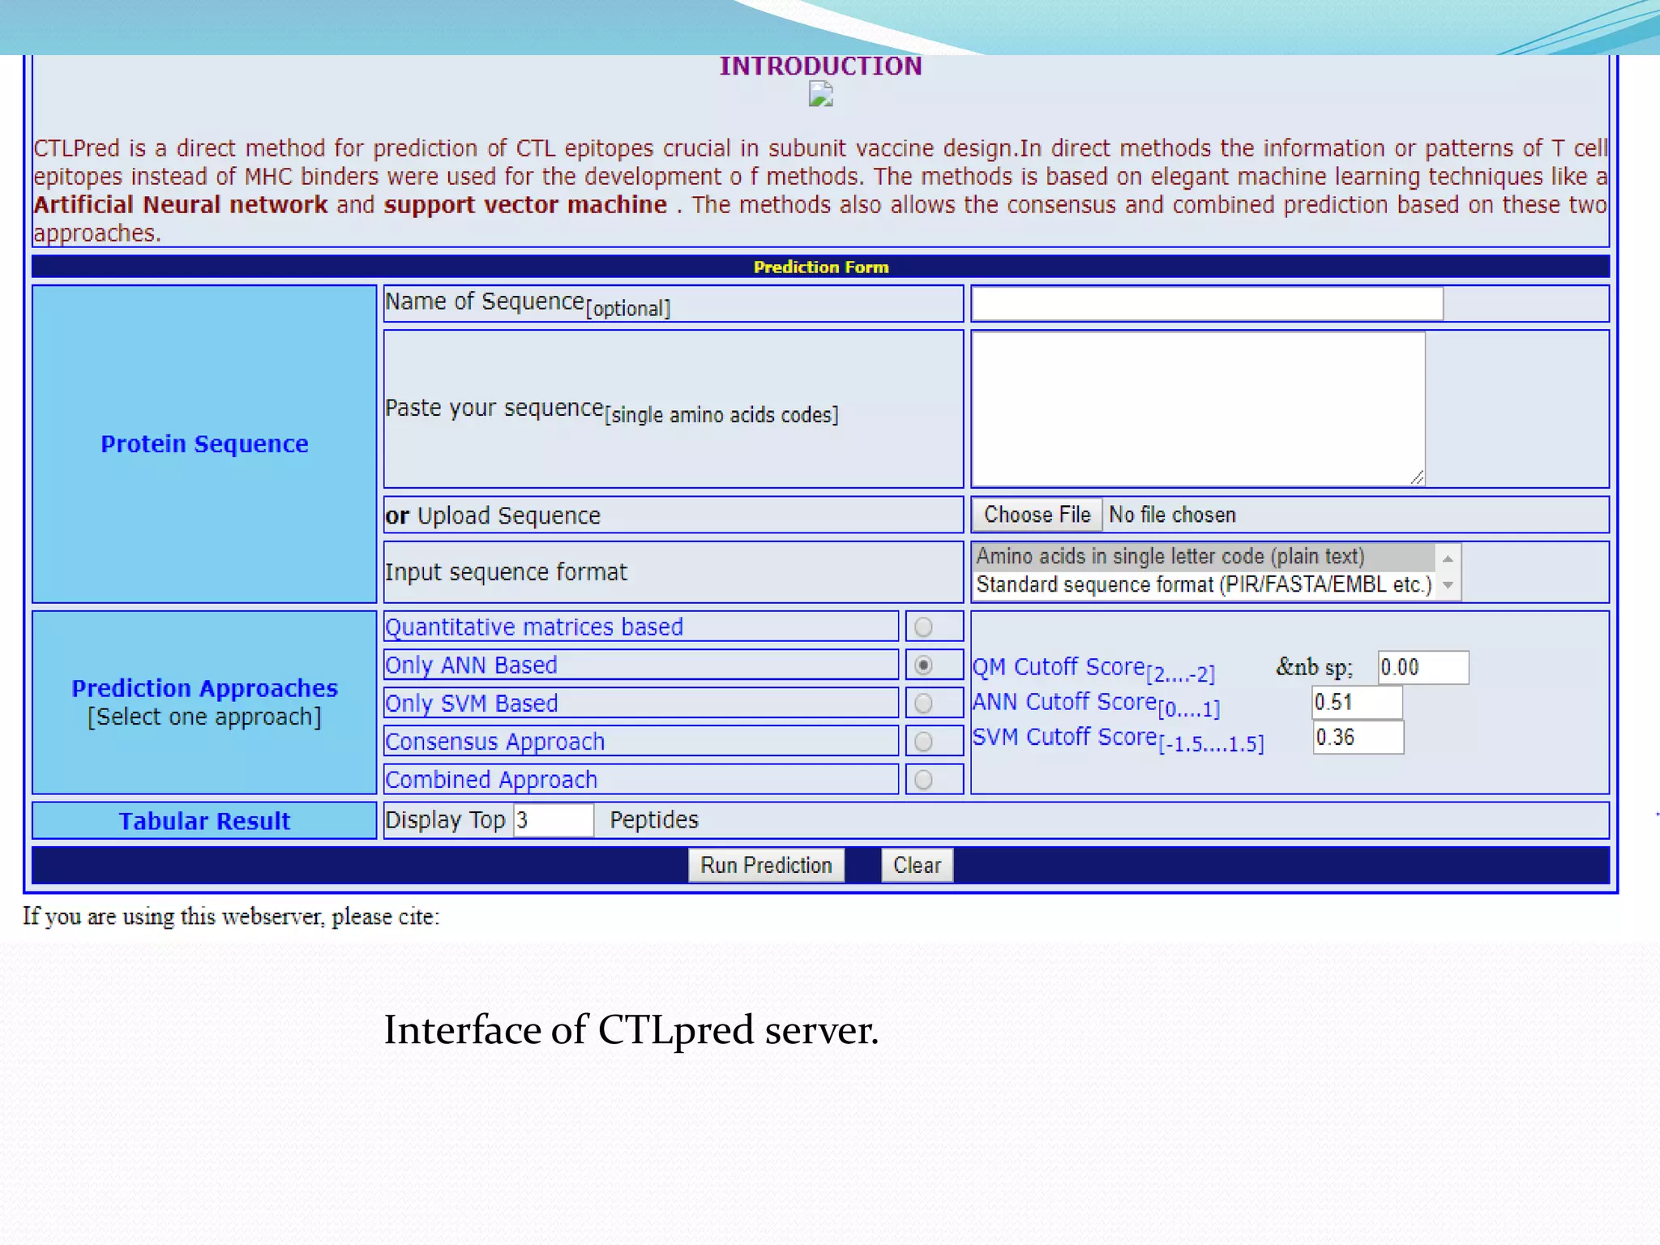Image resolution: width=1660 pixels, height=1245 pixels.
Task: Click the Choose File button
Action: 1037,515
